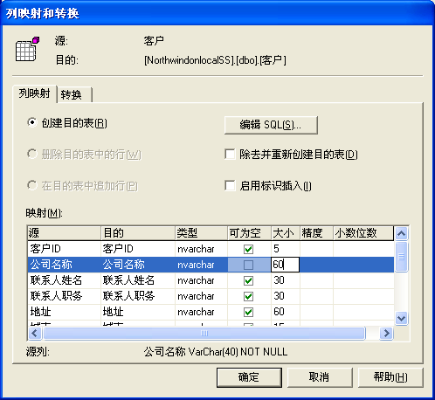
Task: Click the 大小 column header
Action: pos(286,233)
